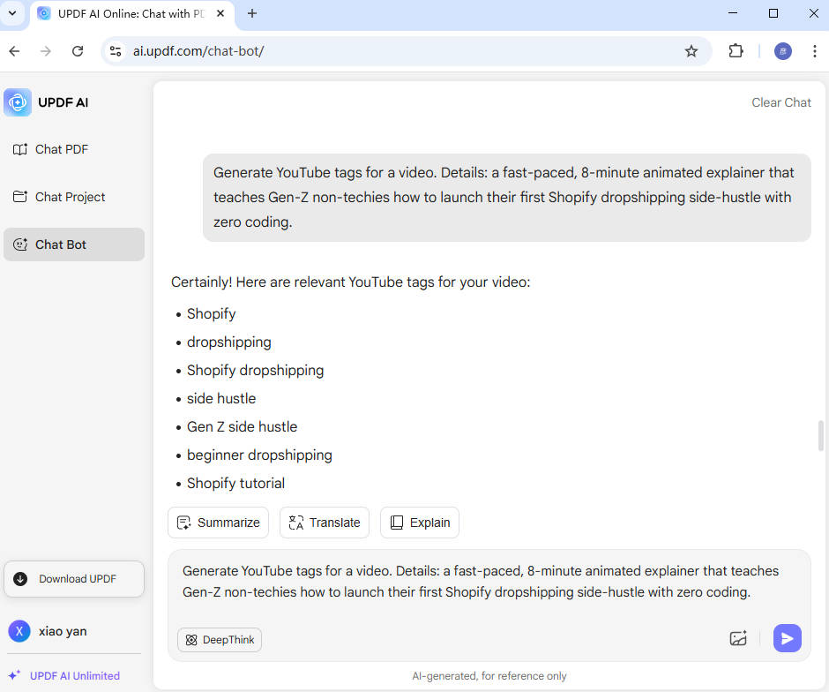
Task: Click the Download UPDF button
Action: pos(74,579)
